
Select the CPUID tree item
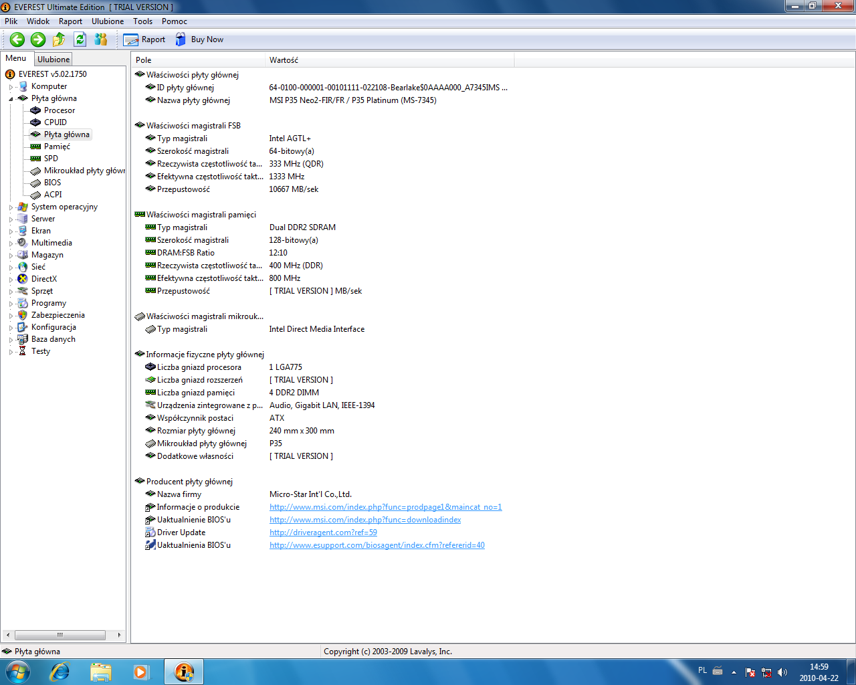tap(56, 122)
